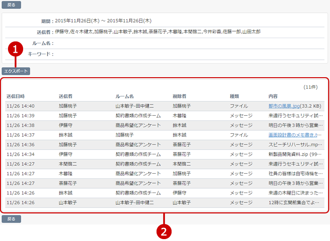Click the (11件) result count
Image resolution: width=330 pixels, height=241 pixels.
point(311,88)
